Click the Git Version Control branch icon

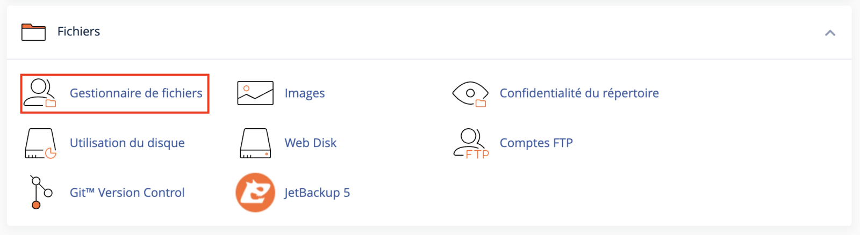(40, 192)
